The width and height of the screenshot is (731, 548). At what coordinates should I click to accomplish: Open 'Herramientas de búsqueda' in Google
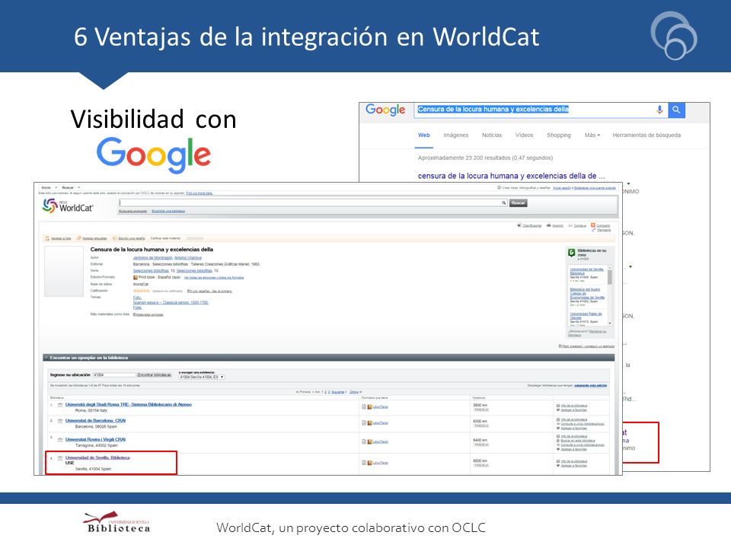[646, 135]
